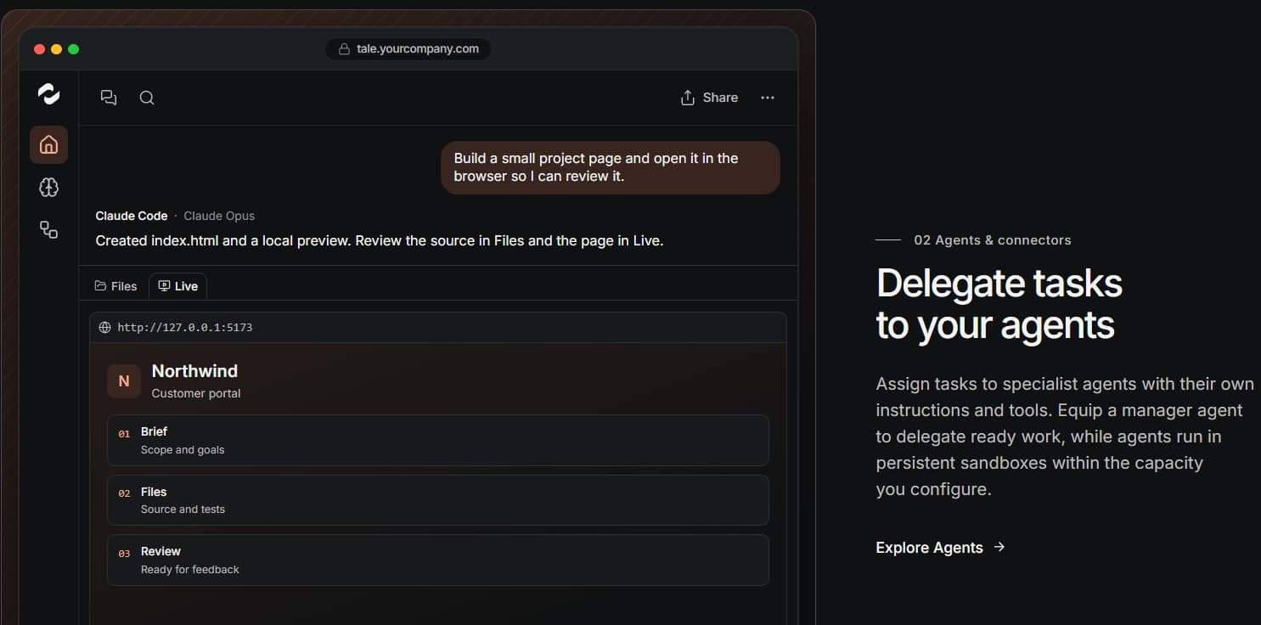The height and width of the screenshot is (625, 1261).
Task: Click 'Ready for feedback' description text
Action: pos(190,570)
